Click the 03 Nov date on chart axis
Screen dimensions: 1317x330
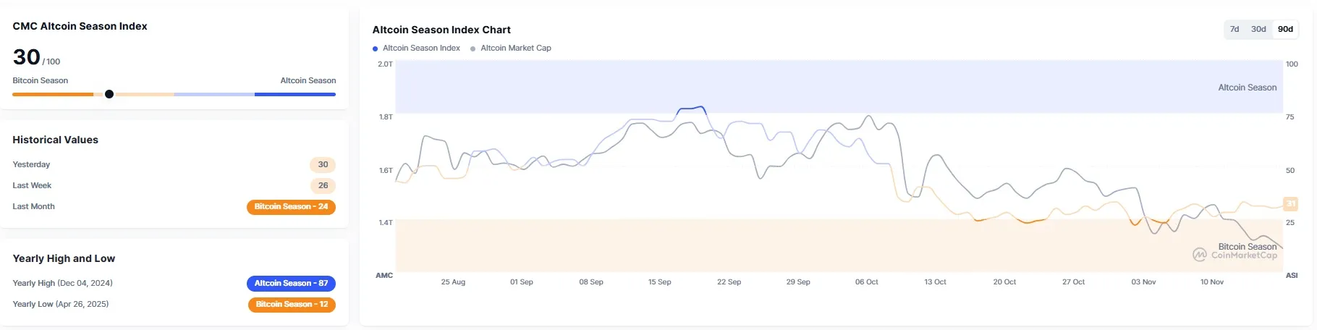(x=1143, y=282)
